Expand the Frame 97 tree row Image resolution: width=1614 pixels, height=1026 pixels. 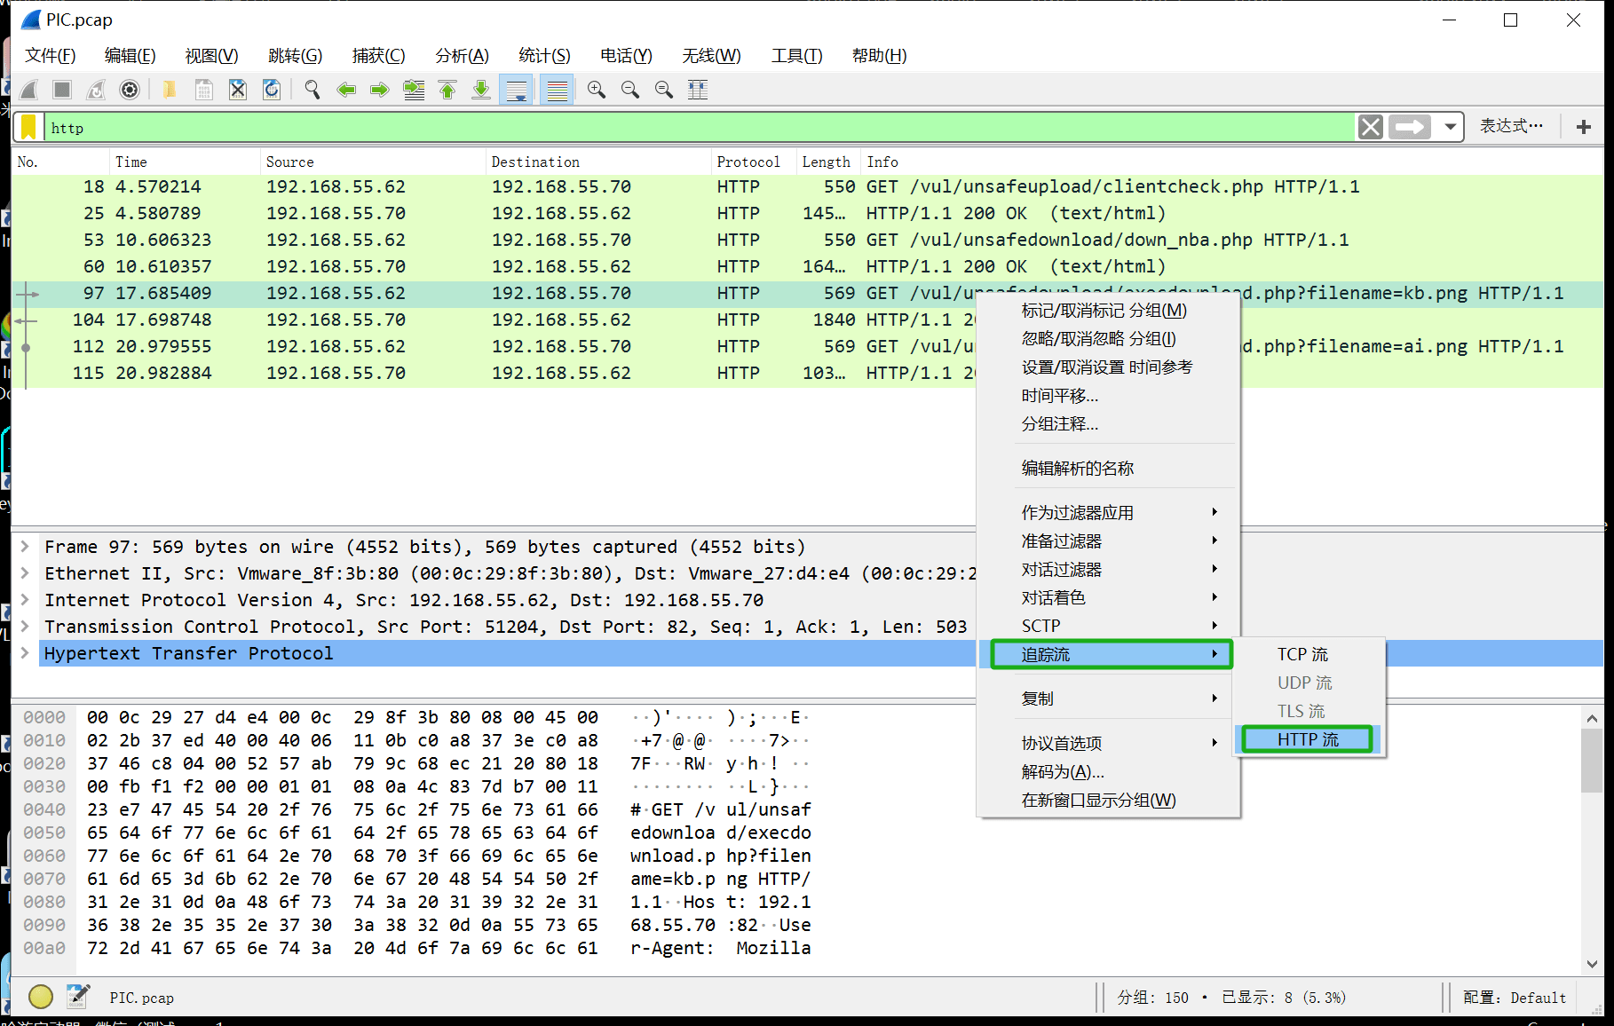pos(26,547)
